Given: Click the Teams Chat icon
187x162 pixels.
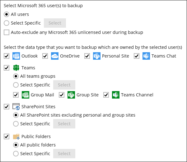Looking at the screenshot, I should pos(146,56).
